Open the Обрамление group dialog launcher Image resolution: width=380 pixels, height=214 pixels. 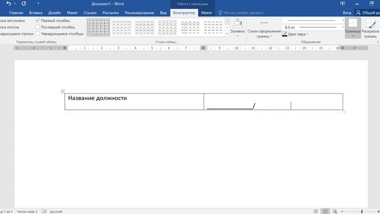378,42
